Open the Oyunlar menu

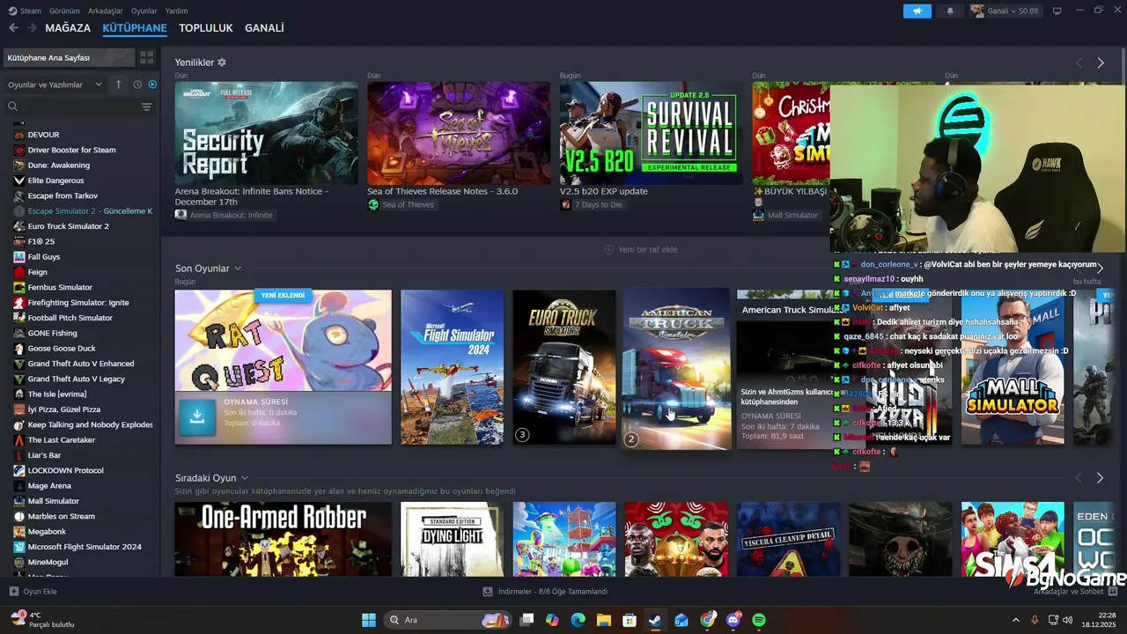tap(144, 11)
